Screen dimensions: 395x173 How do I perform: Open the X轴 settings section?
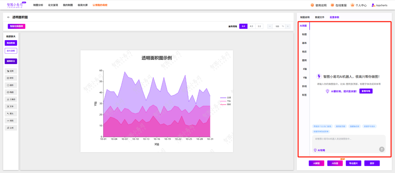tap(304, 69)
